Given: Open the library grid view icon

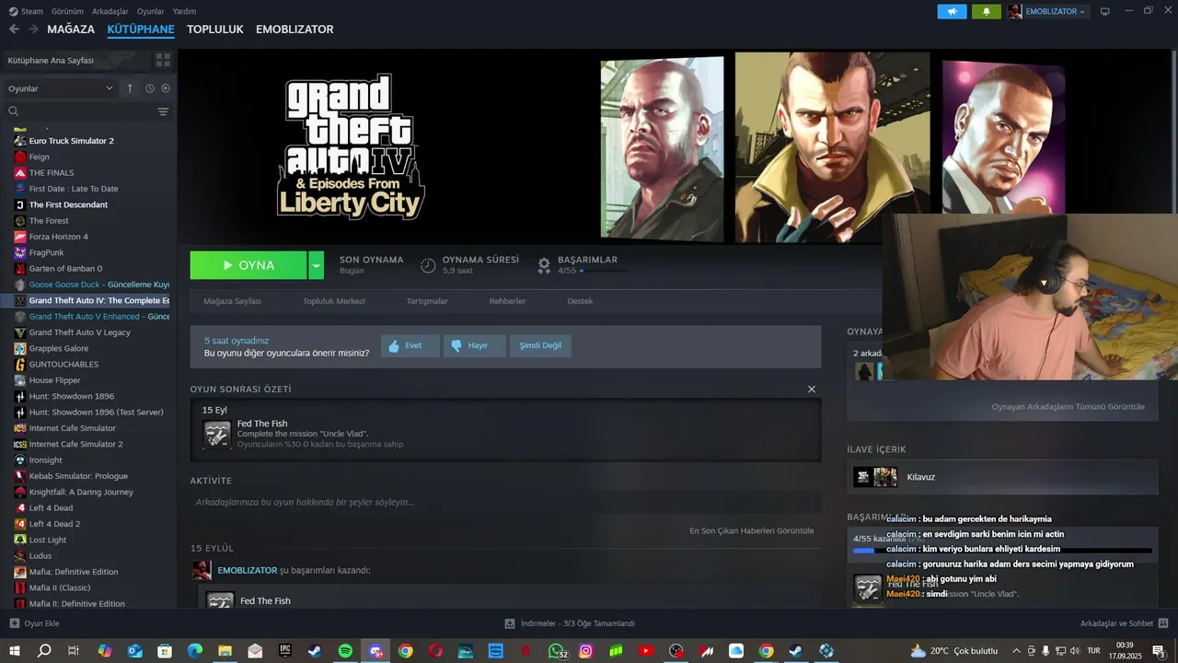Looking at the screenshot, I should [x=163, y=60].
